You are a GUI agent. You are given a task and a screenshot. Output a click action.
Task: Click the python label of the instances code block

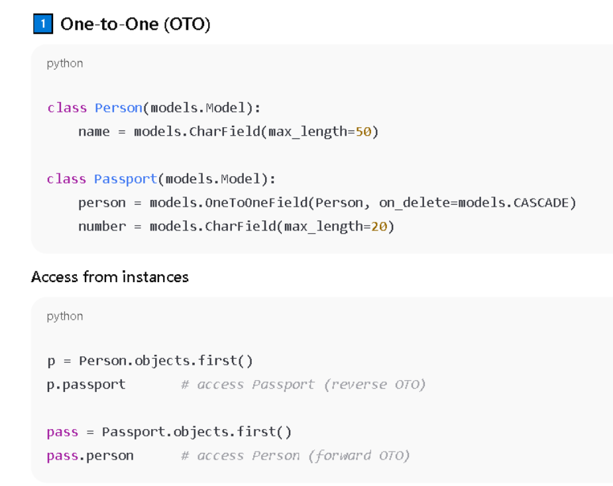pos(65,316)
